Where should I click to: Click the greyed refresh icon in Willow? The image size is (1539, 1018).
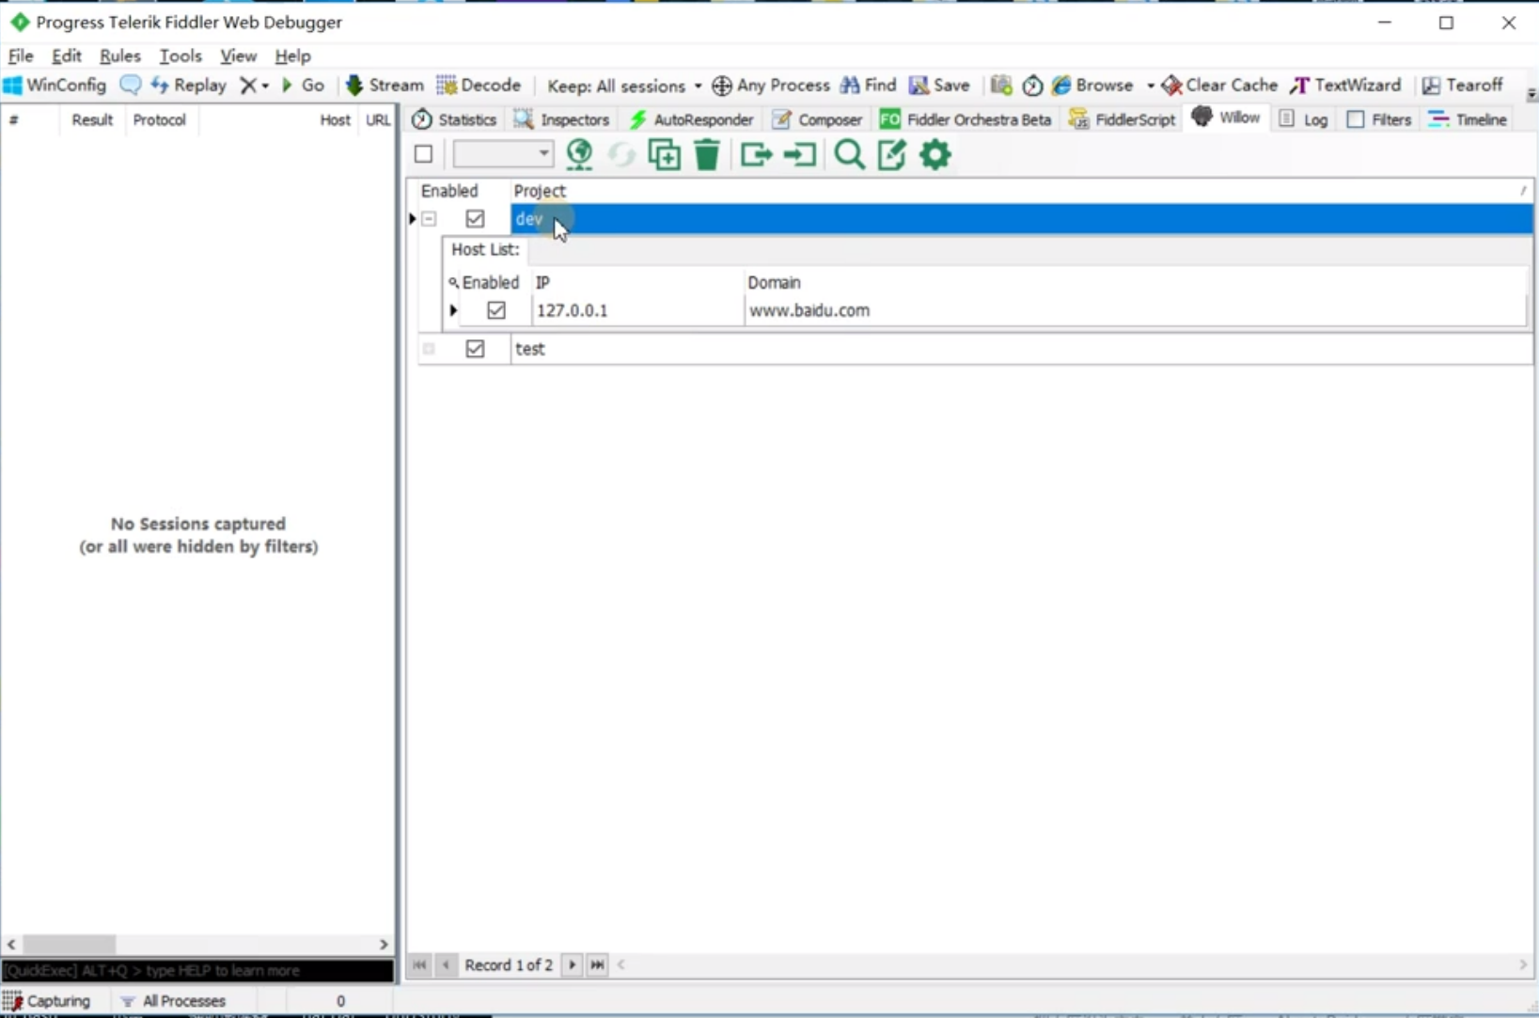621,154
